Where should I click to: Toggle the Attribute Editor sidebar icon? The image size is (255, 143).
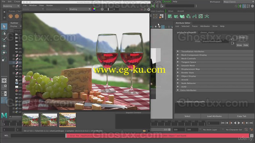(244, 6)
